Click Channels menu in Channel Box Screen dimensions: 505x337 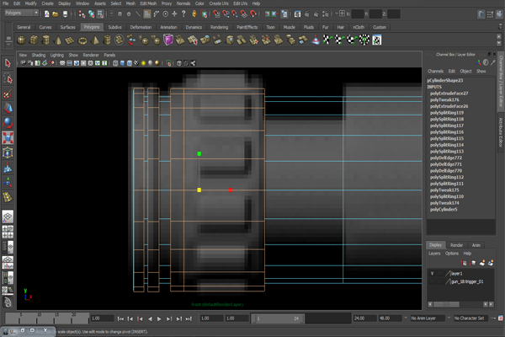click(435, 72)
